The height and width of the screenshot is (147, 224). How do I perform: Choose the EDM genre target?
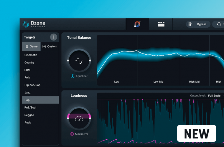tap(40, 70)
